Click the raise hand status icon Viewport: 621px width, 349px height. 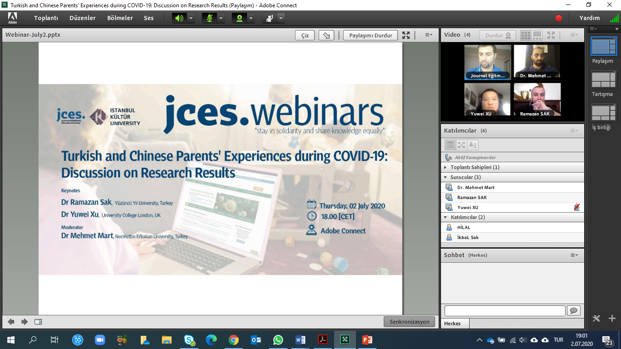(x=270, y=18)
